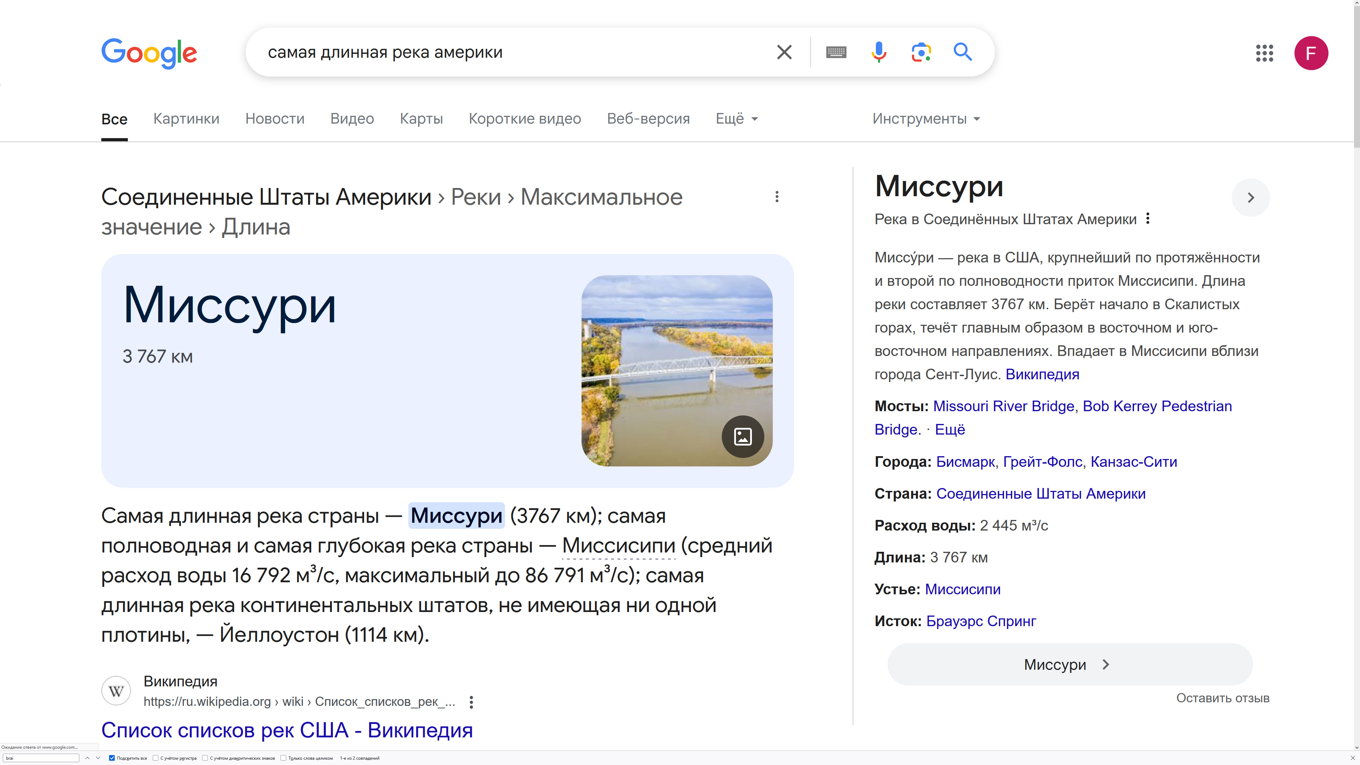The height and width of the screenshot is (765, 1360).
Task: Open the Google apps grid
Action: (1264, 53)
